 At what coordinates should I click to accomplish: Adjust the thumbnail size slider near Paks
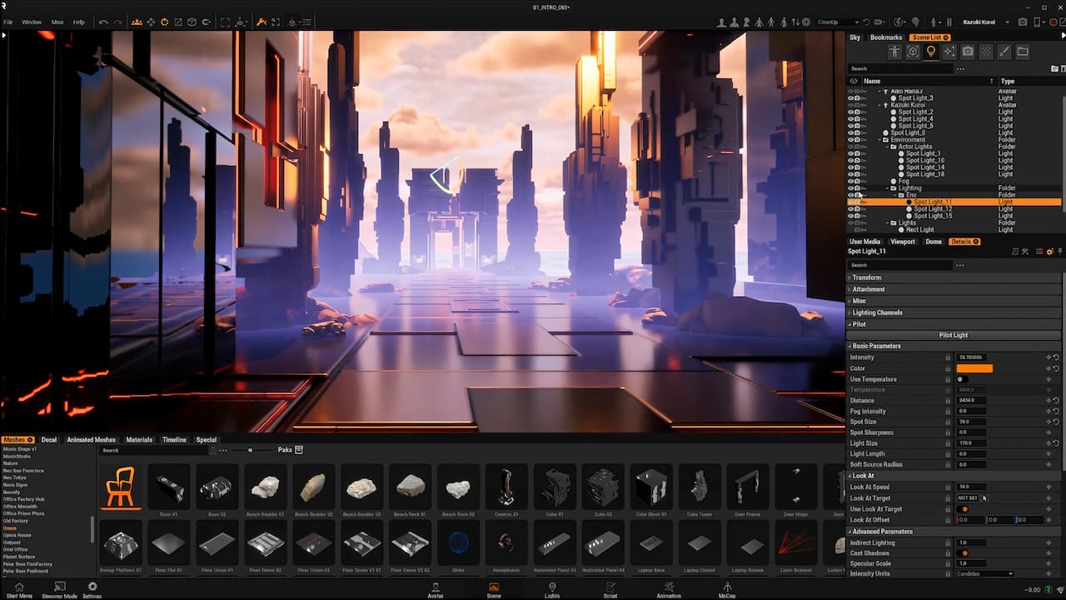[x=250, y=450]
